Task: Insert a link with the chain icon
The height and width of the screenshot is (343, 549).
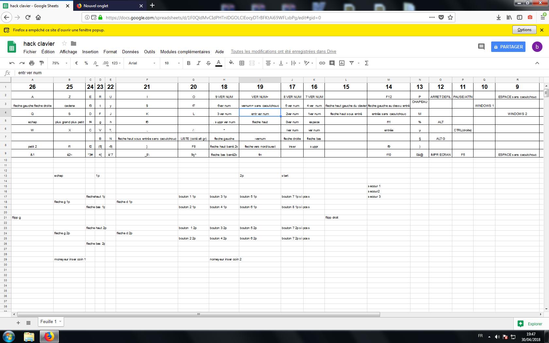Action: pyautogui.click(x=322, y=63)
